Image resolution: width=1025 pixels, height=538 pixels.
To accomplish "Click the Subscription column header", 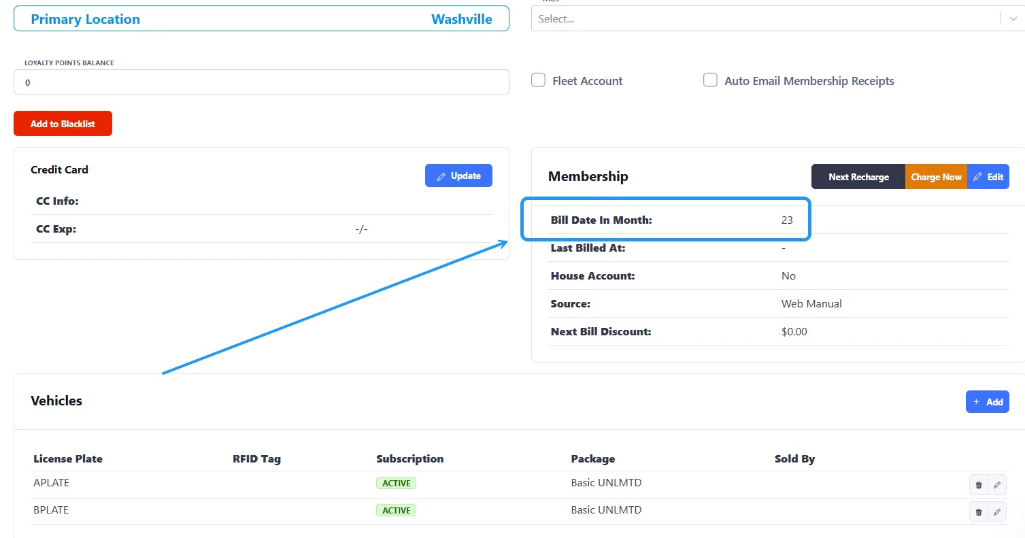I will [409, 458].
